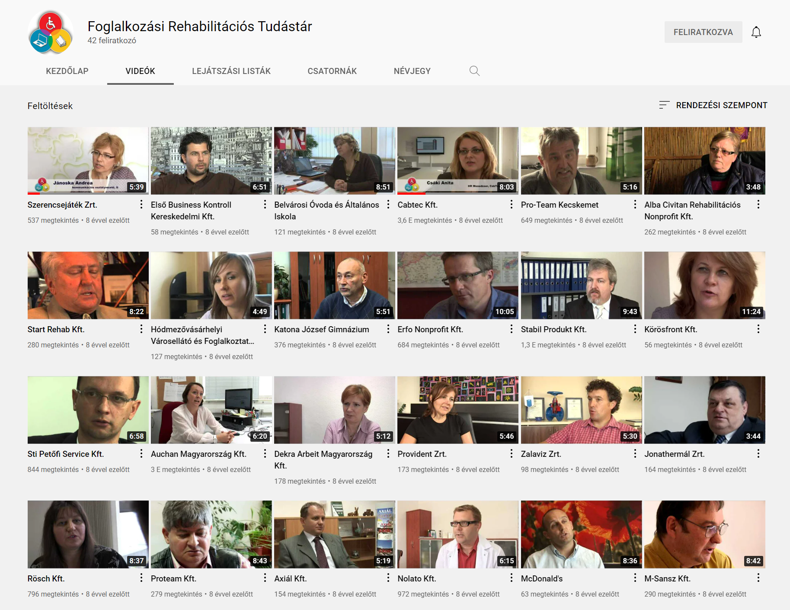Open options menu for Auchan Magyarország Kft.
This screenshot has height=610, width=790.
pos(265,454)
